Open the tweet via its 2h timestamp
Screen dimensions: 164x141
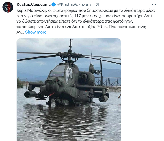98,5
